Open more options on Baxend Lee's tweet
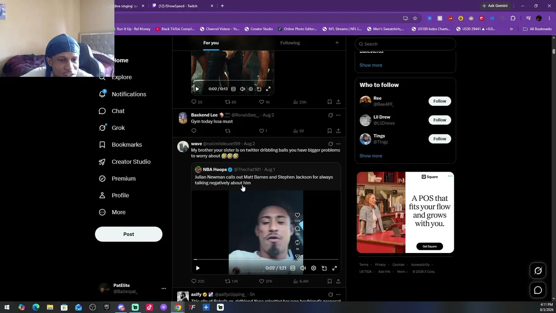Image resolution: width=556 pixels, height=313 pixels. (338, 115)
